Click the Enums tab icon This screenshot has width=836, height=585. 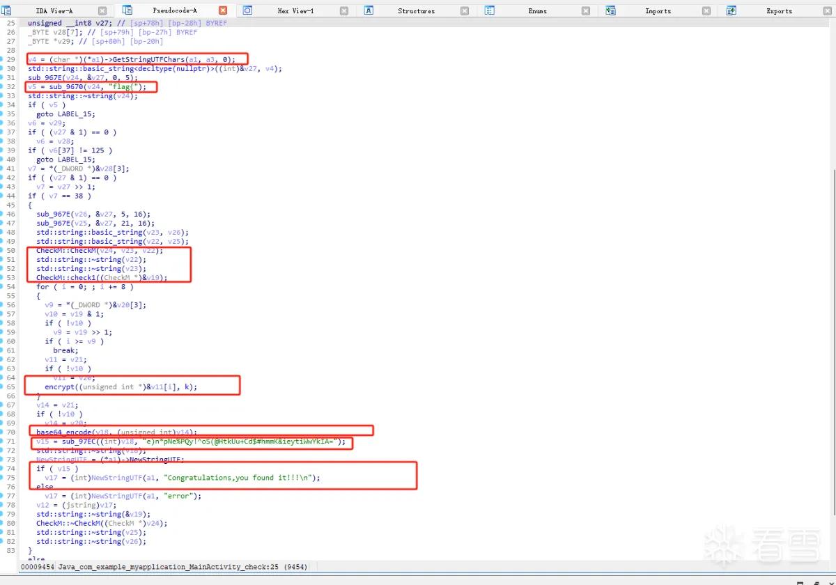[x=490, y=10]
